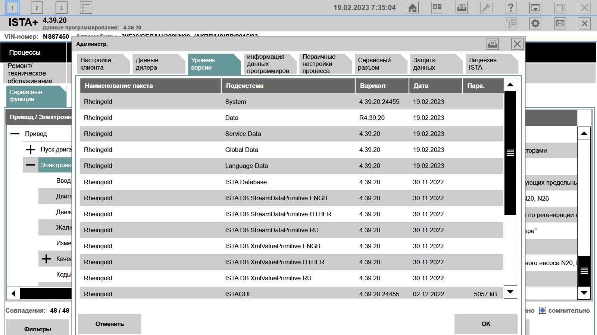Select the Коды tree item
This screenshot has height=335, width=597.
click(63, 274)
